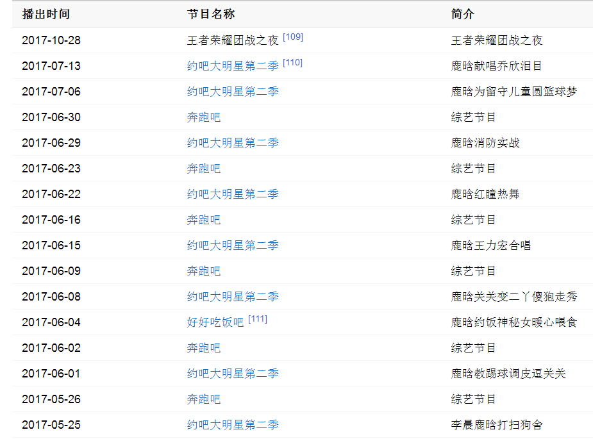Screen dimensions: 593x439
Task: Select the date 2017-06-30
Action: point(51,117)
